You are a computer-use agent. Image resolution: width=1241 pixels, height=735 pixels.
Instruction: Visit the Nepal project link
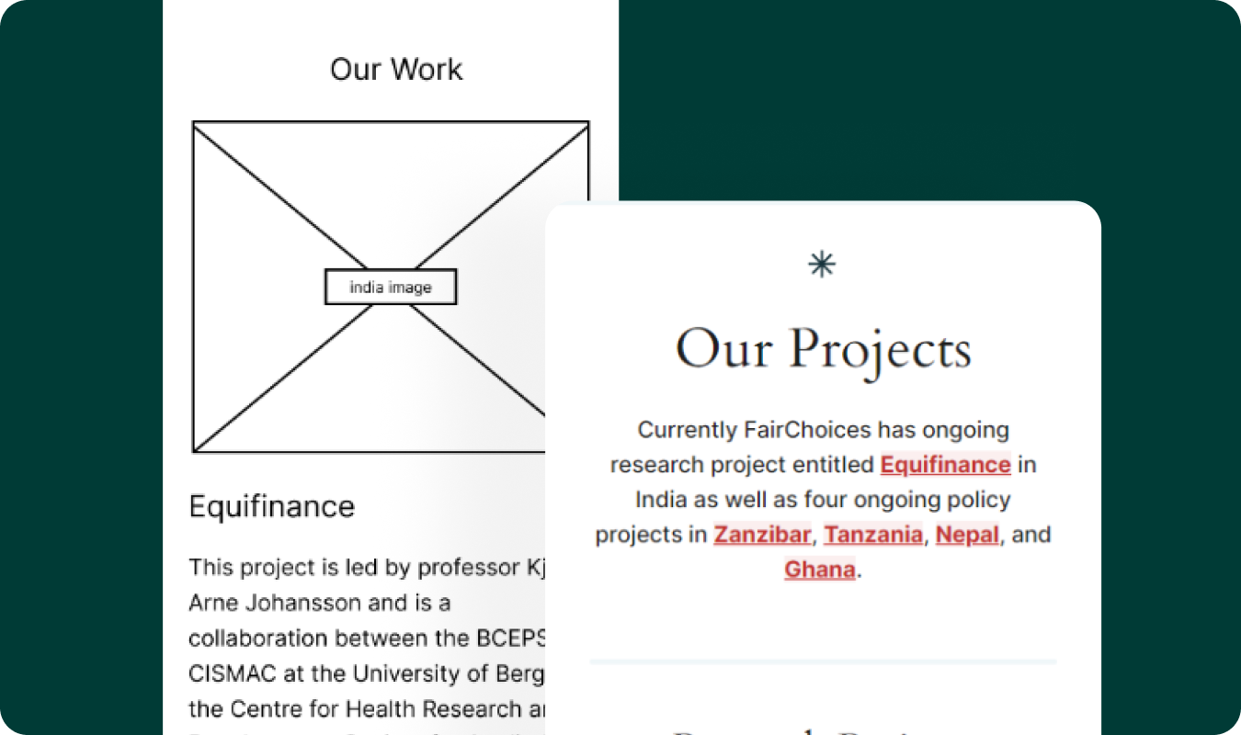(x=967, y=535)
